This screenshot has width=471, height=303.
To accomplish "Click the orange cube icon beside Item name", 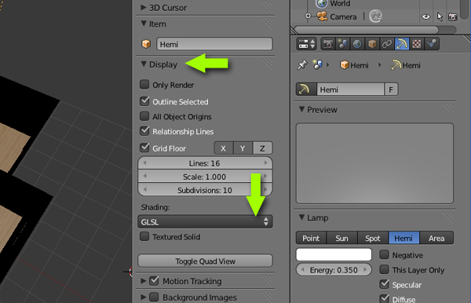I will (146, 44).
